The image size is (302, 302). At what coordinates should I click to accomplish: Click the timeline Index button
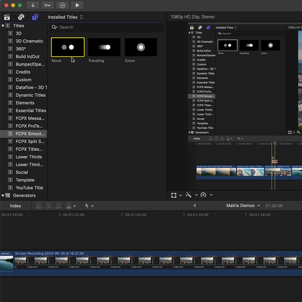tap(15, 206)
